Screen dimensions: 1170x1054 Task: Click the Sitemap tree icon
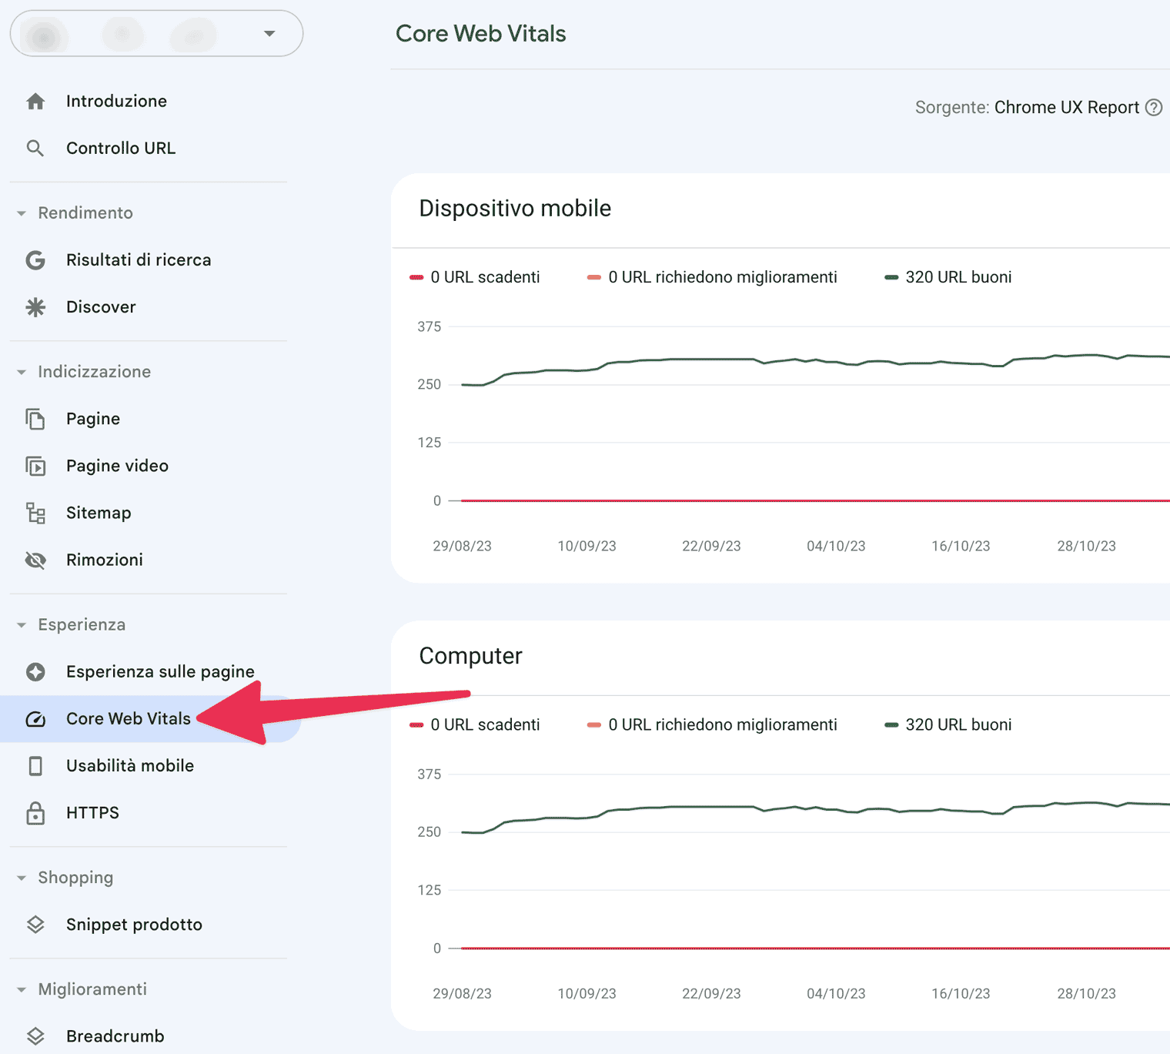(35, 513)
